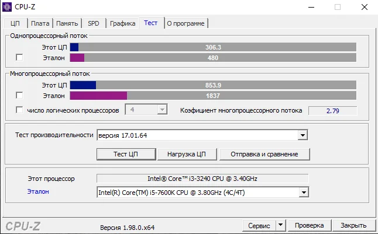The width and height of the screenshot is (378, 234).
Task: Click the Intel Core i3-3240 processor name field
Action: point(202,179)
